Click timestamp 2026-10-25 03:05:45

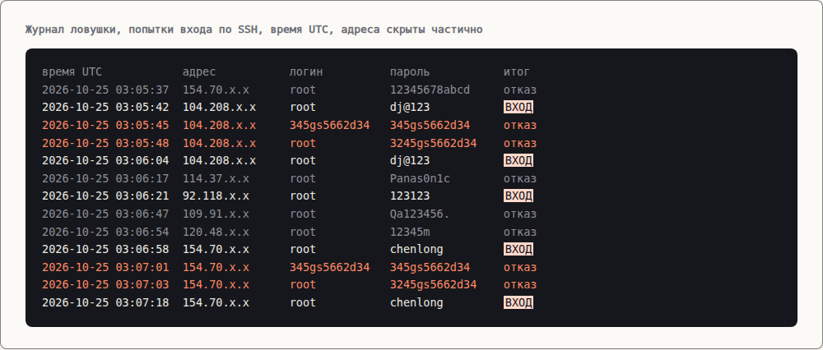[105, 125]
